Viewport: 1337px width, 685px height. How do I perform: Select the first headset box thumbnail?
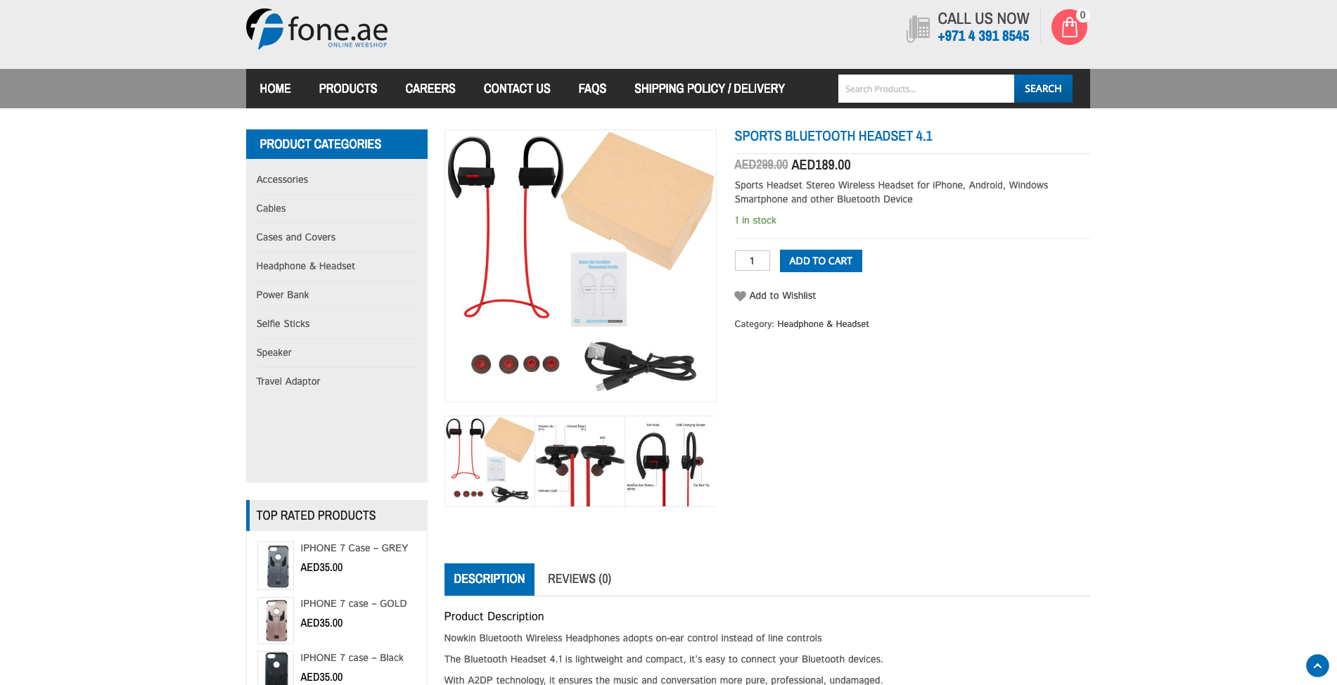[x=490, y=461]
